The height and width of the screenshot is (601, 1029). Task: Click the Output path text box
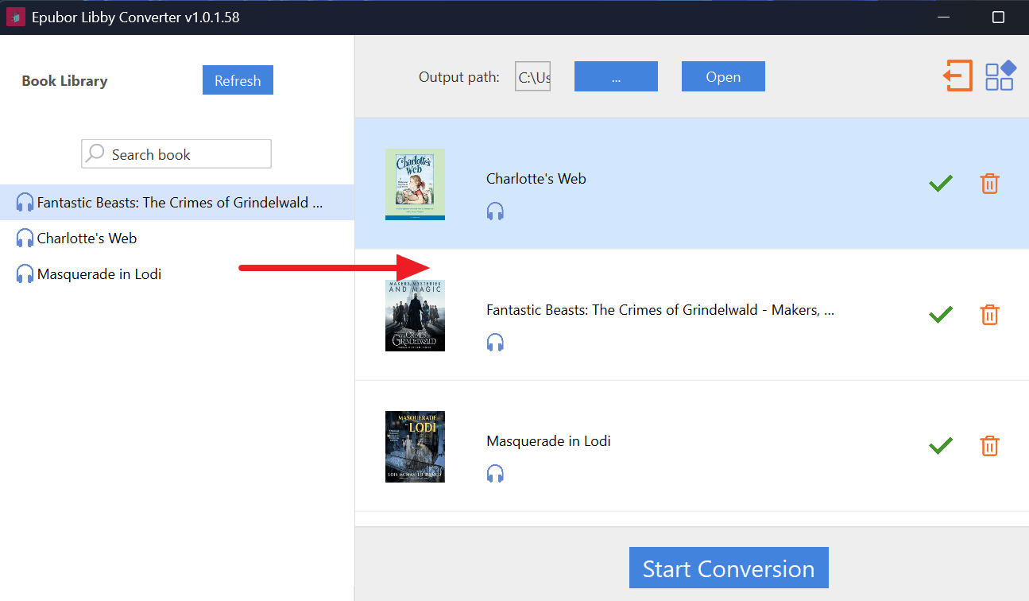(x=533, y=77)
